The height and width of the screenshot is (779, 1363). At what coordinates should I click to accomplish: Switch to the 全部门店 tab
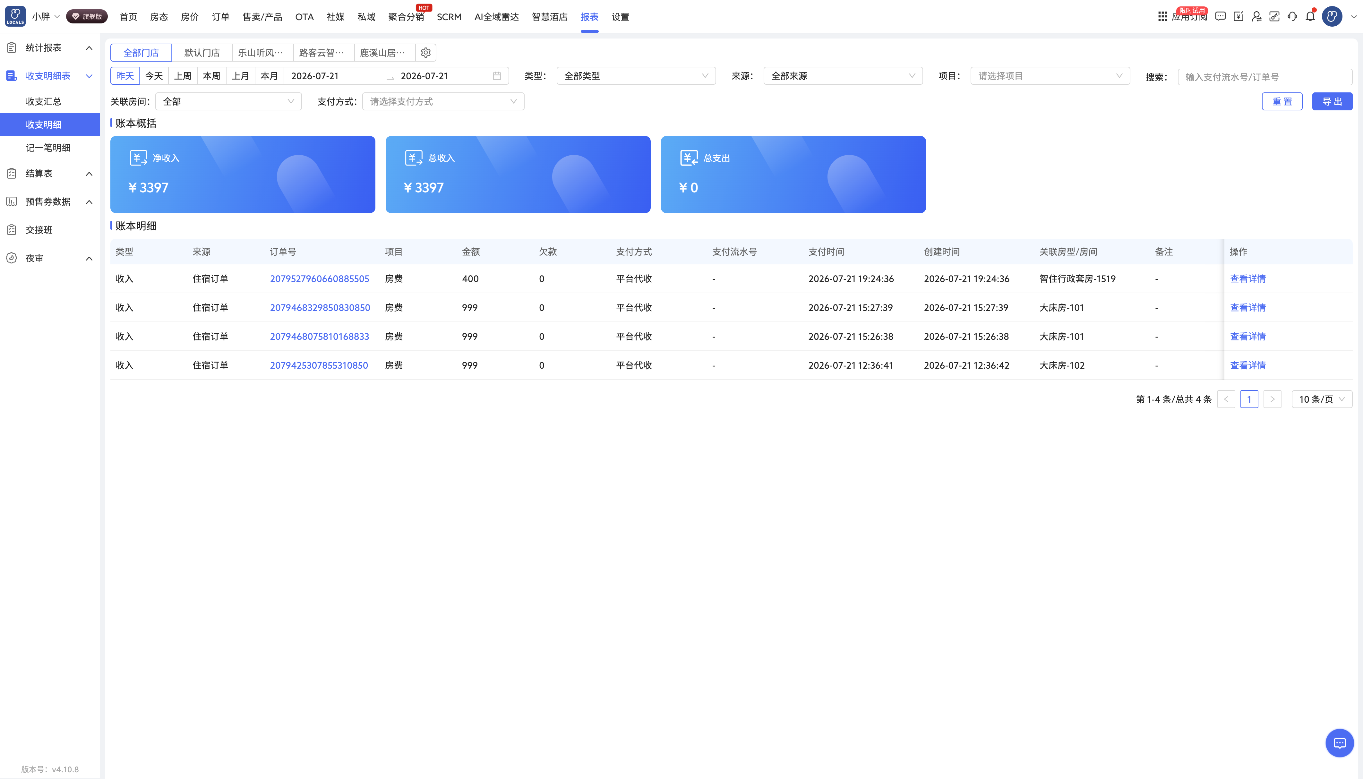click(141, 52)
